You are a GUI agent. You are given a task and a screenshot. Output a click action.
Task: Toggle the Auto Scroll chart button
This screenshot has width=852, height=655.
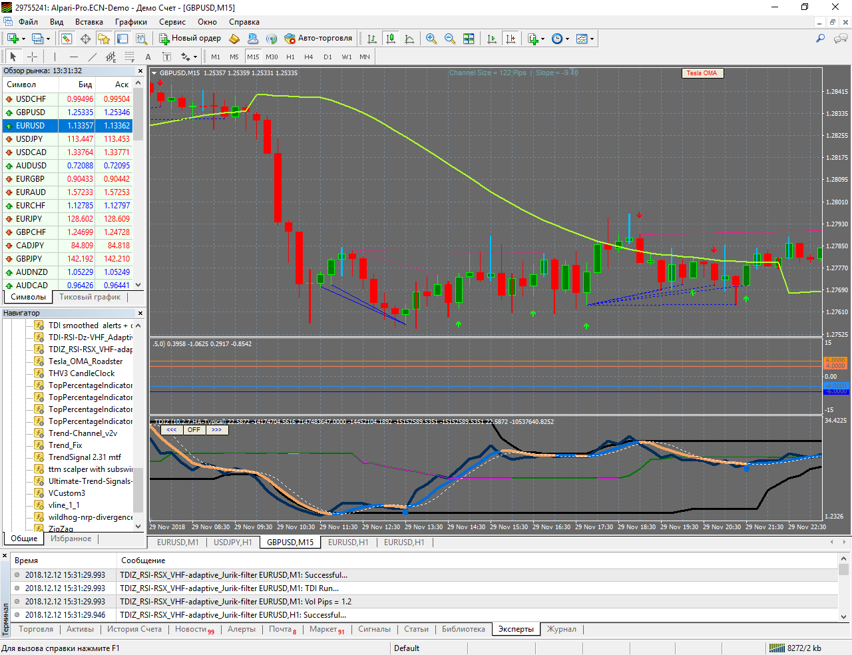[x=492, y=39]
